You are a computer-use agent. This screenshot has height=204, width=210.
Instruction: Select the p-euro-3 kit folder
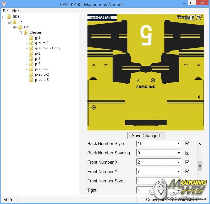[42, 80]
